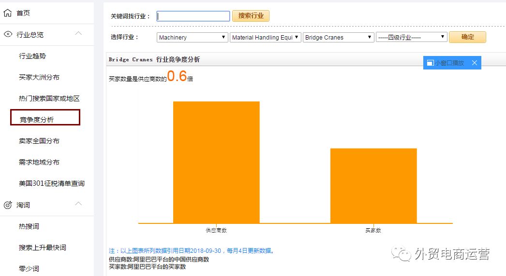Focus the 关键词找行业 input field
This screenshot has height=276, width=506.
pyautogui.click(x=193, y=16)
